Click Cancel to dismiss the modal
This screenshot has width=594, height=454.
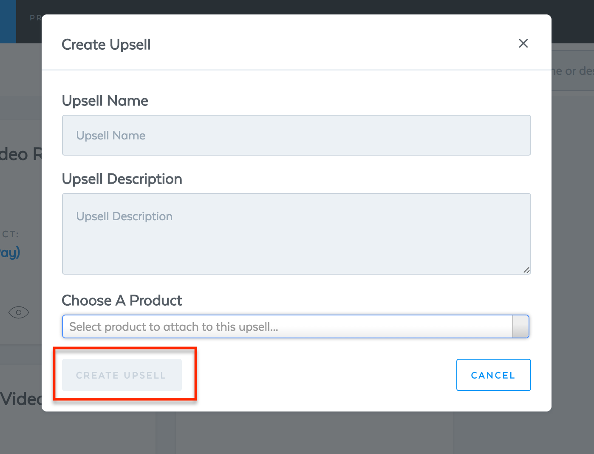(x=493, y=375)
